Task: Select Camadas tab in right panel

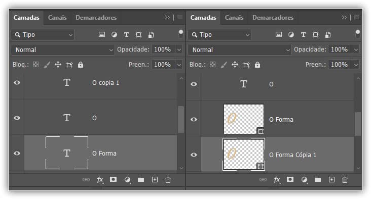Action: (203, 18)
